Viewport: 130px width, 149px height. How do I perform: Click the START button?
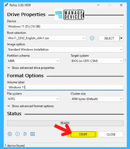coord(83,134)
